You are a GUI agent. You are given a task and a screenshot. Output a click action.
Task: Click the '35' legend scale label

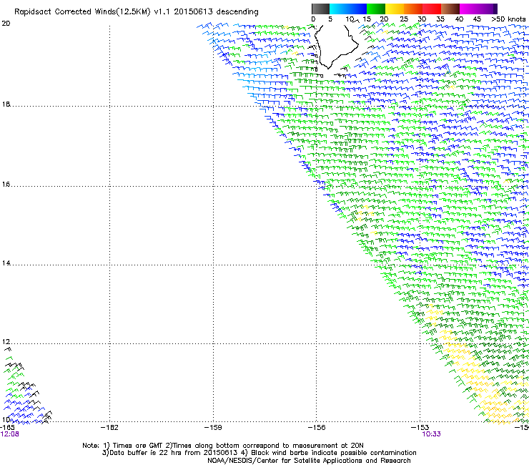point(440,19)
